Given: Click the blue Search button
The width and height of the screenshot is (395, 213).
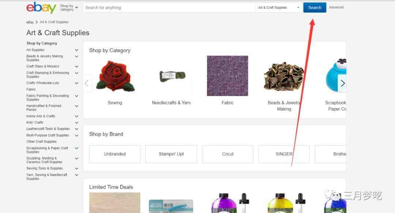Looking at the screenshot, I should tap(315, 8).
